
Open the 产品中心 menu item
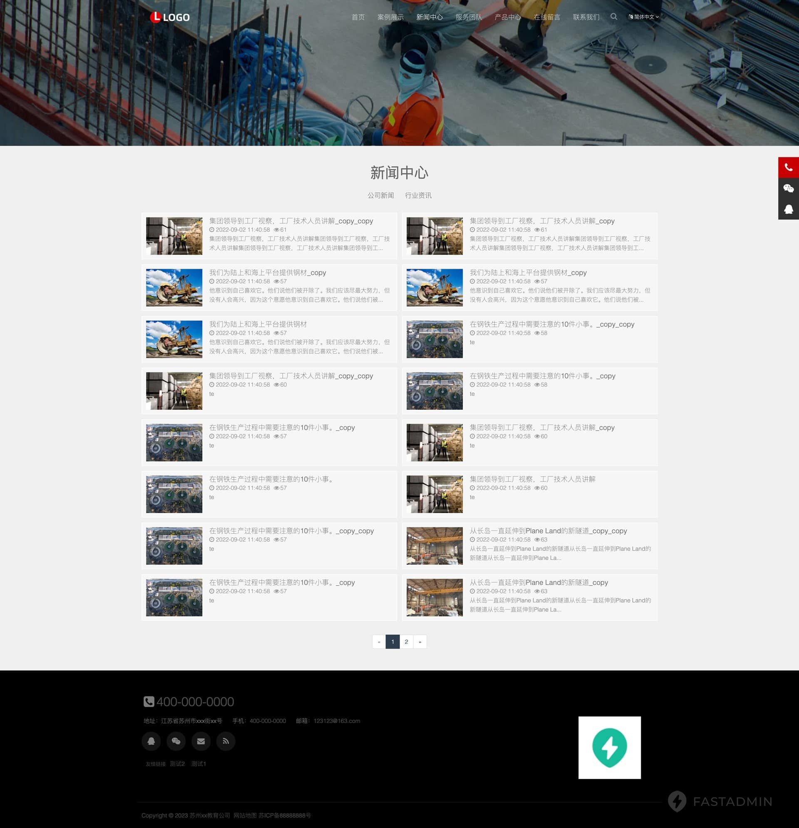click(507, 17)
